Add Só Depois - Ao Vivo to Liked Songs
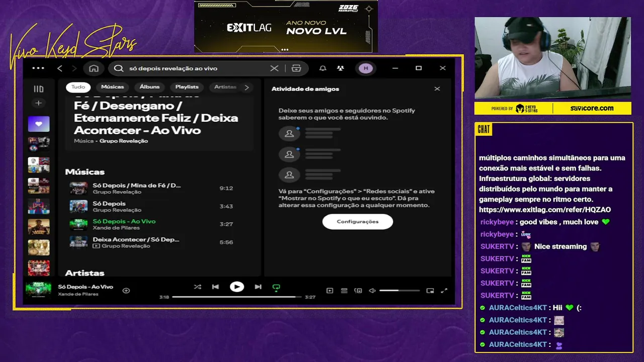 (126, 291)
